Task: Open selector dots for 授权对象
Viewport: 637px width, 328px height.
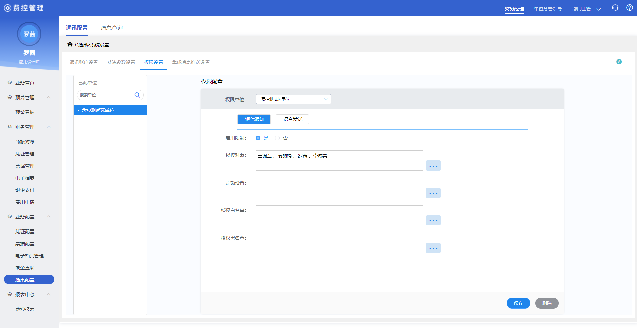Action: 433,166
